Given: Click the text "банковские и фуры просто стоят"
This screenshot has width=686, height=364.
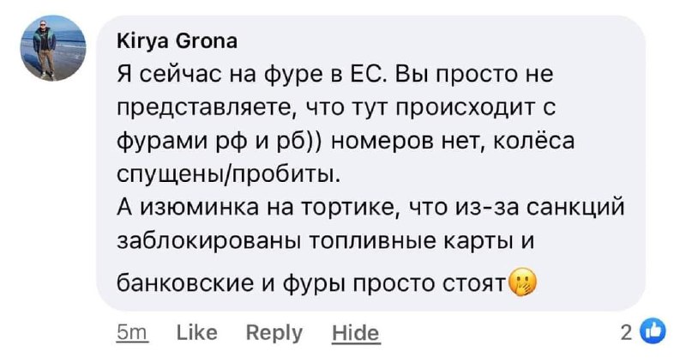Looking at the screenshot, I should click(310, 283).
